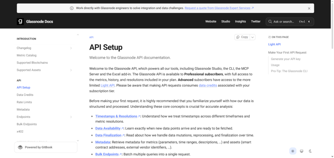The image size is (334, 158).
Task: Click the Endpoints sidebar item
Action: (x=23, y=117)
